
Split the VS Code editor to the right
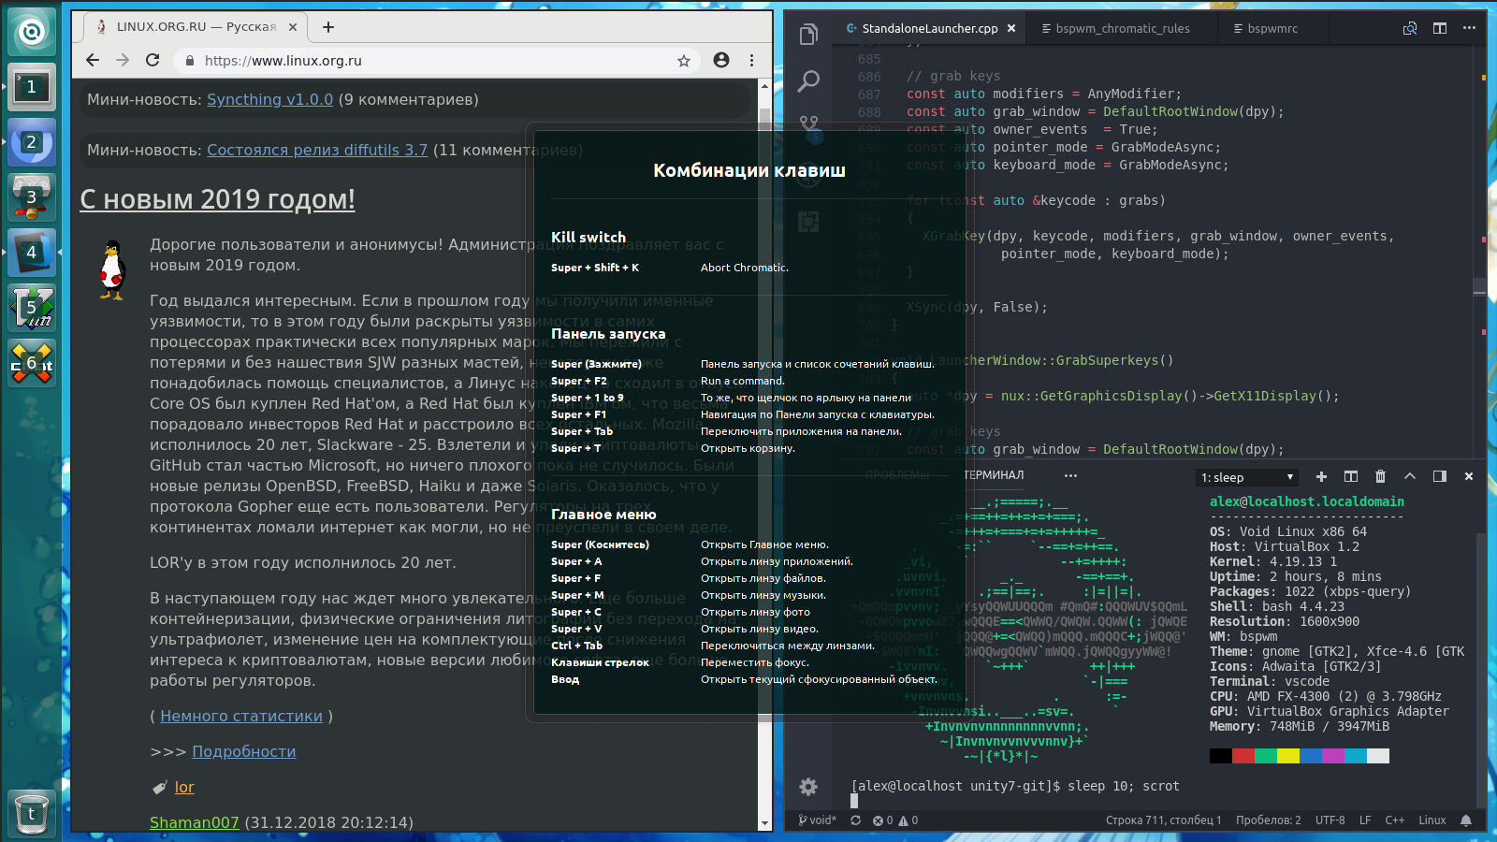pos(1440,28)
